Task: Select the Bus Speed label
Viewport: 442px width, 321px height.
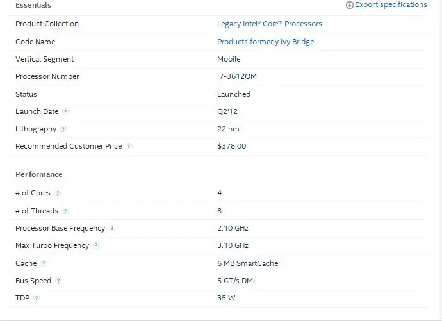Action: click(x=33, y=281)
